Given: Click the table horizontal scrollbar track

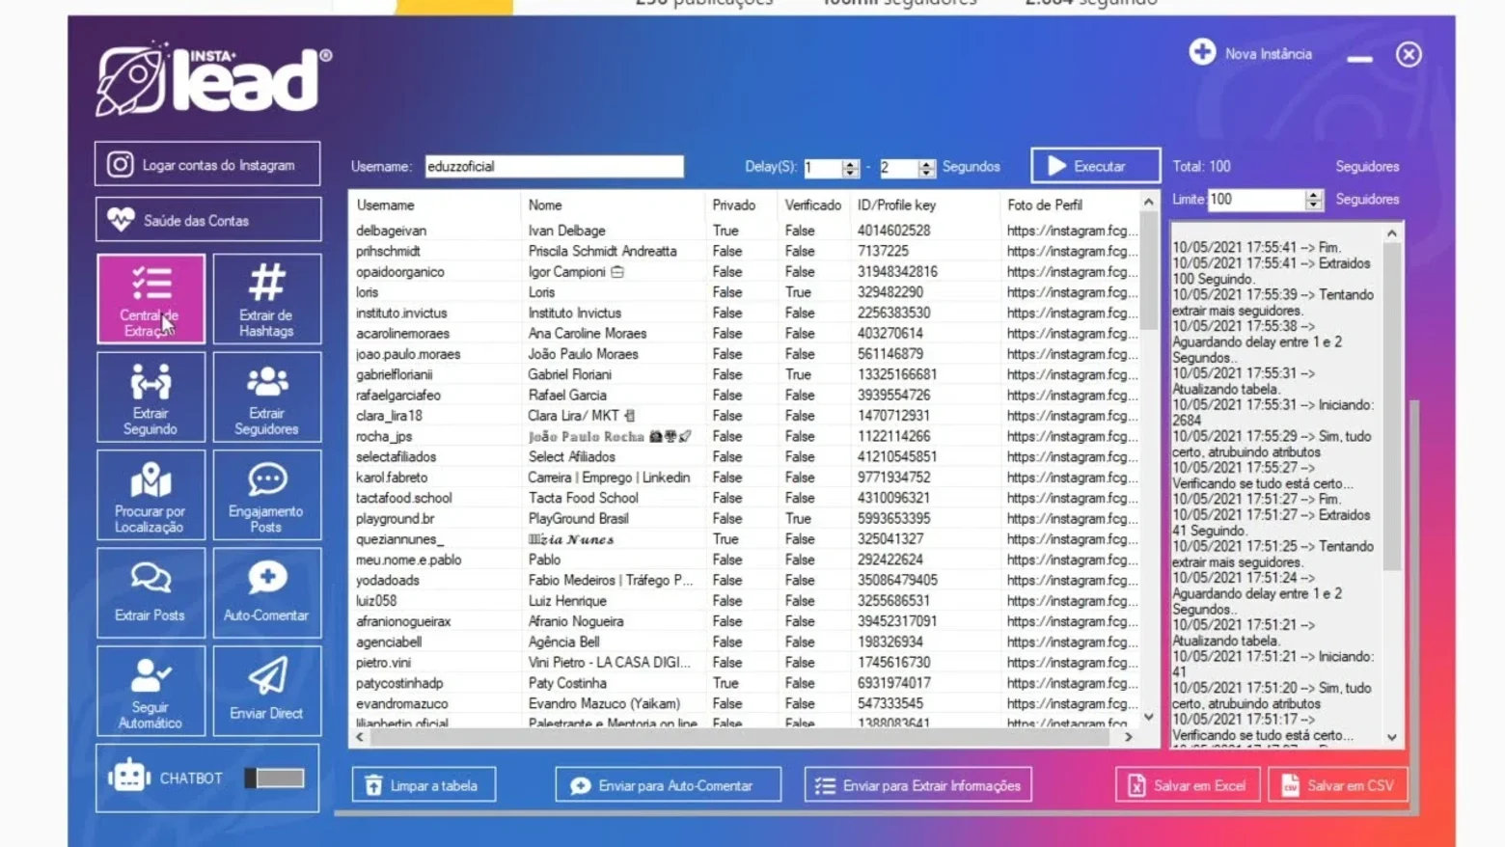Looking at the screenshot, I should pyautogui.click(x=739, y=737).
